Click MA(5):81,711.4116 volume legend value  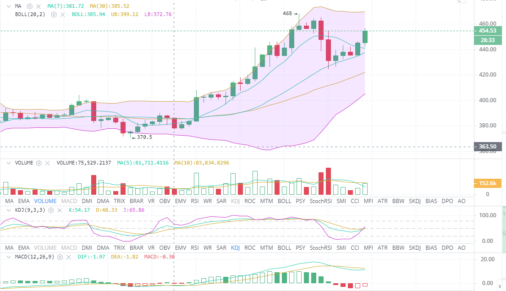(x=143, y=163)
